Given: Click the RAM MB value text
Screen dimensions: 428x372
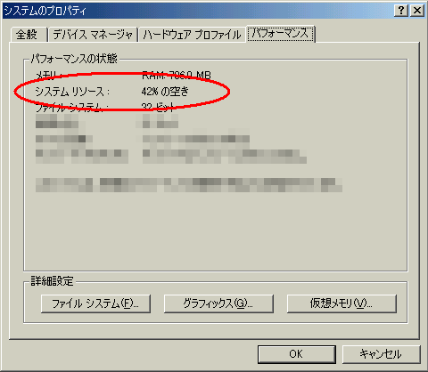Looking at the screenshot, I should (177, 76).
